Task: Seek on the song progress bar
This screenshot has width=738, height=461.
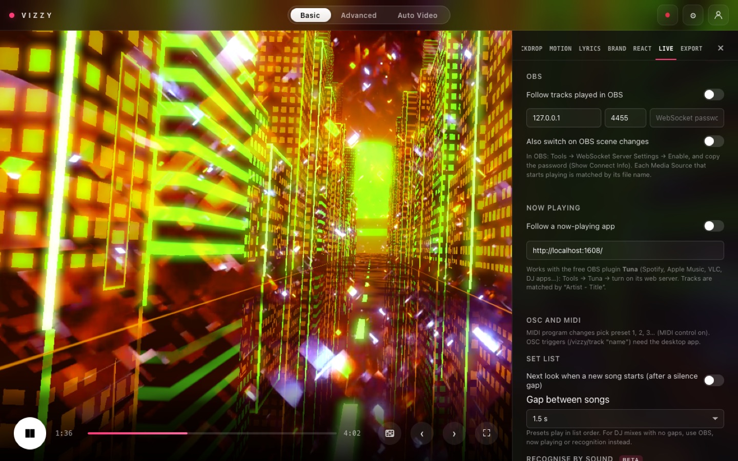Action: coord(212,433)
